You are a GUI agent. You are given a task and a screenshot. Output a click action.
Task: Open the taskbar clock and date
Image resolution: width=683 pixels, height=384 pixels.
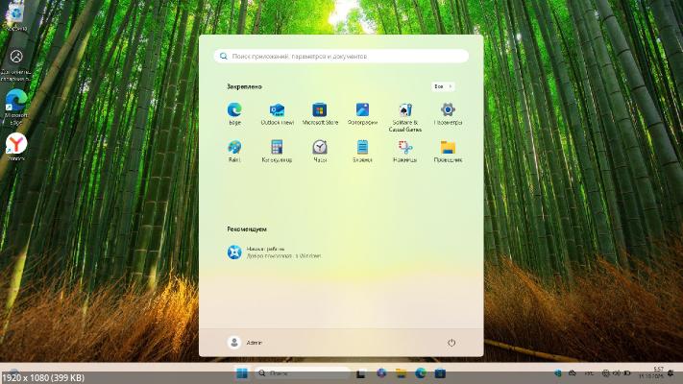click(x=658, y=372)
